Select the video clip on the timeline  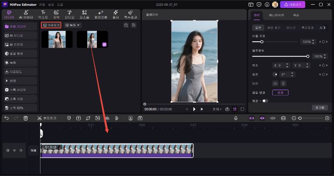tap(117, 151)
